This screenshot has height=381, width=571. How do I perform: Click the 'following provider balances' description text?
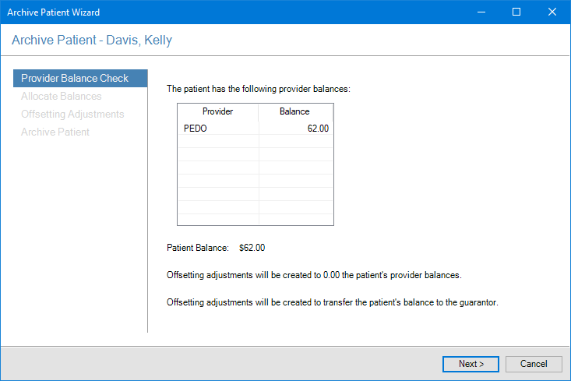point(259,89)
